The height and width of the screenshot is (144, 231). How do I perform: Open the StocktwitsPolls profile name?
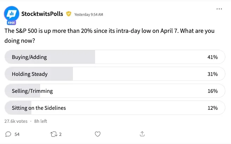coord(42,14)
